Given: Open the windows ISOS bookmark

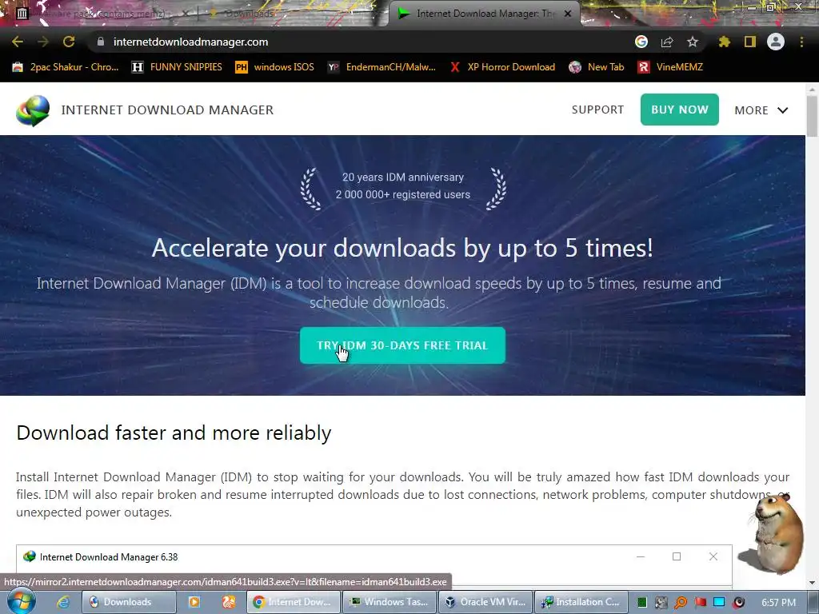Looking at the screenshot, I should point(275,67).
